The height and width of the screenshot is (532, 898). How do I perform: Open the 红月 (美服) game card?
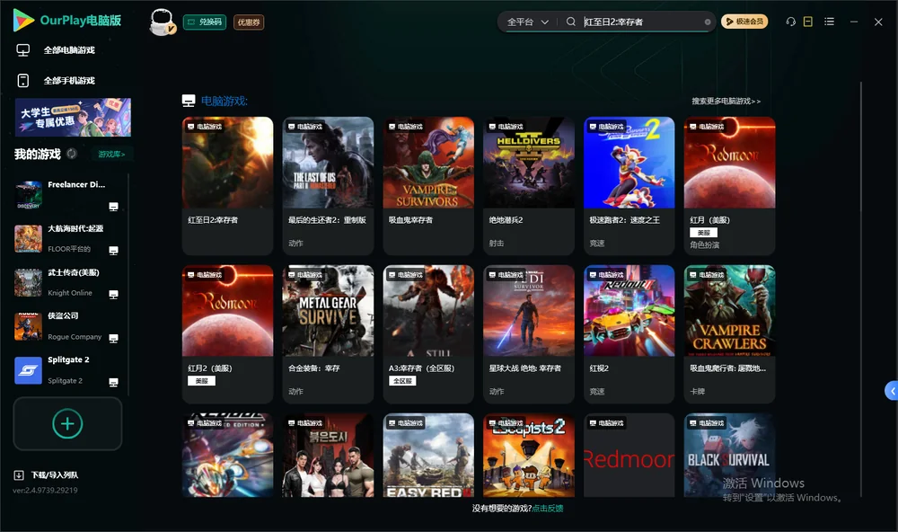[x=729, y=186]
